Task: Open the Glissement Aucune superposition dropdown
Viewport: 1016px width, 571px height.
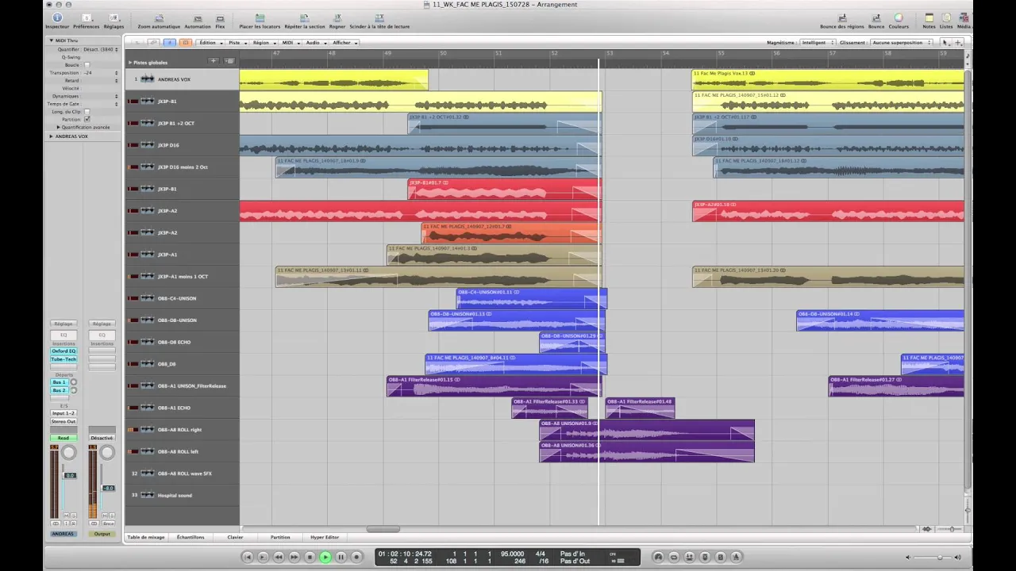Action: pos(901,43)
